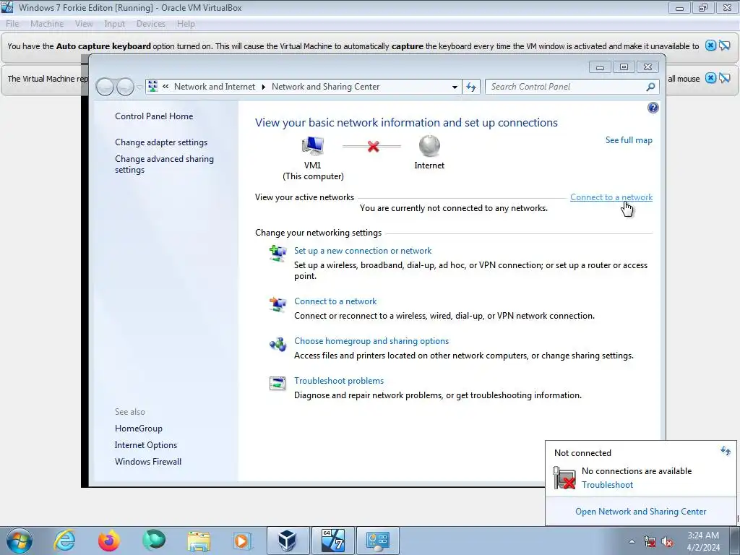The width and height of the screenshot is (740, 555).
Task: Open the Help question mark icon
Action: [x=653, y=108]
